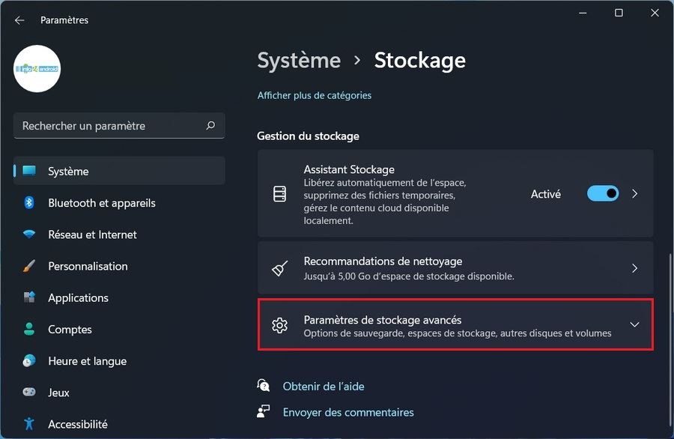Open the Obtenir de l'aide link
Screen dimensions: 674x439
(x=324, y=385)
